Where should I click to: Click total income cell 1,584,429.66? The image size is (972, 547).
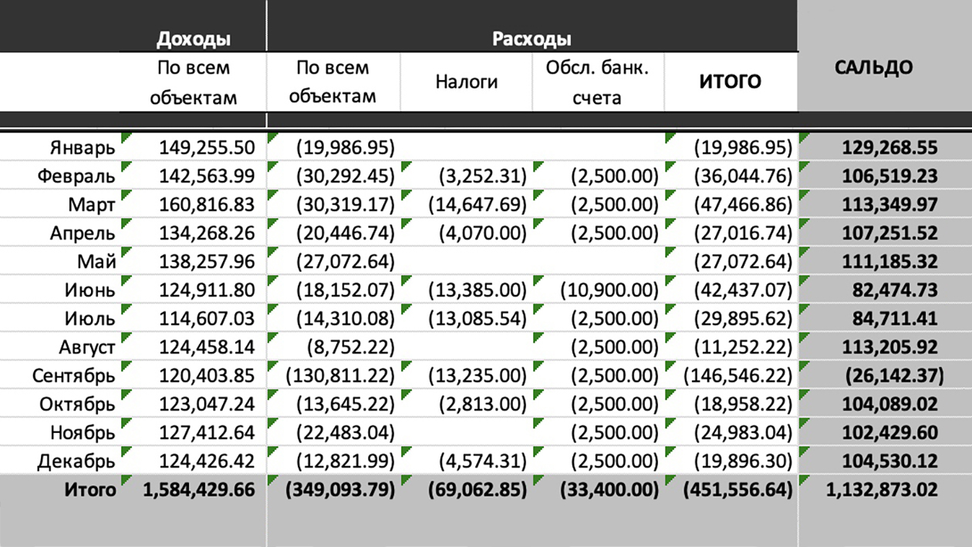(x=199, y=490)
